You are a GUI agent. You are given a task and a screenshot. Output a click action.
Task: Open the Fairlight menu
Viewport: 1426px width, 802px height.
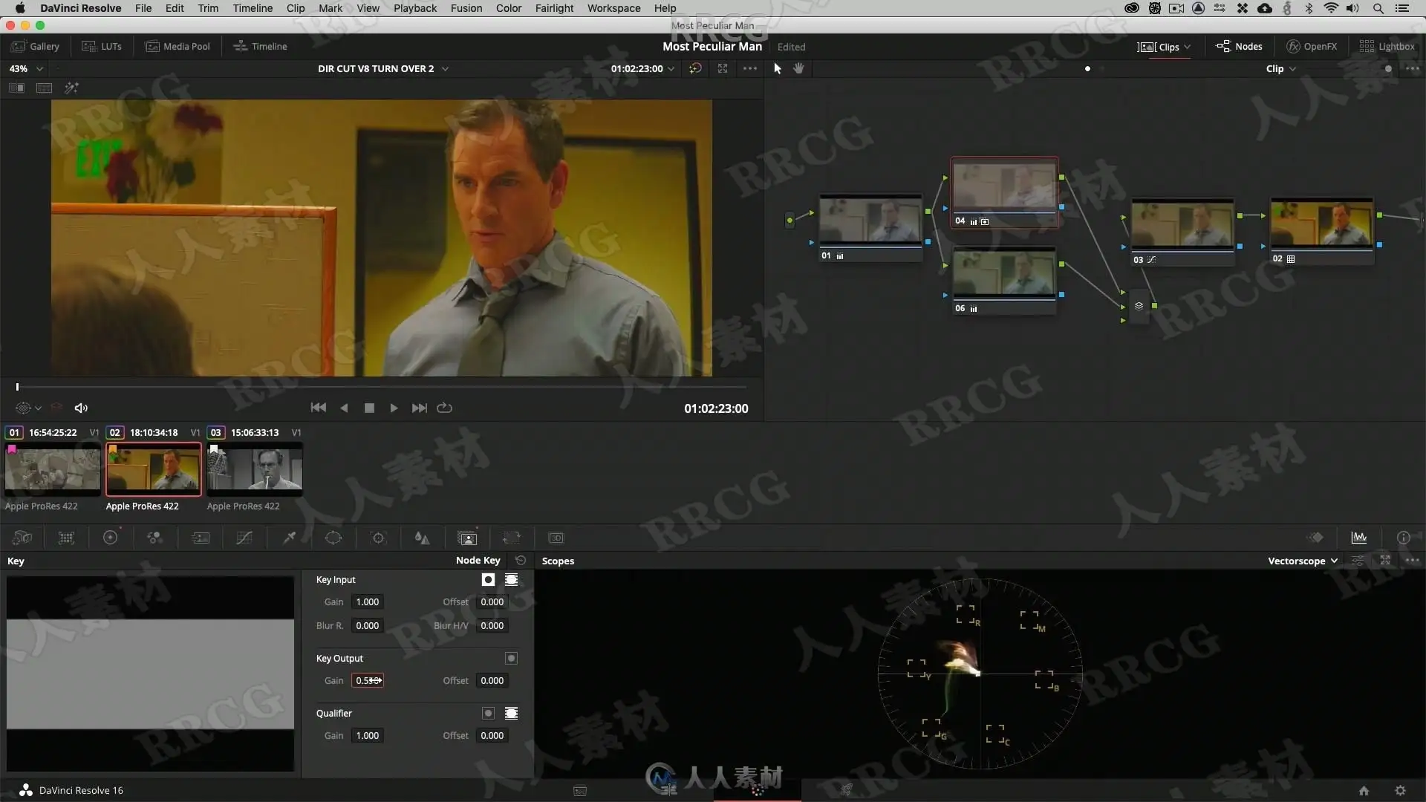pos(554,8)
